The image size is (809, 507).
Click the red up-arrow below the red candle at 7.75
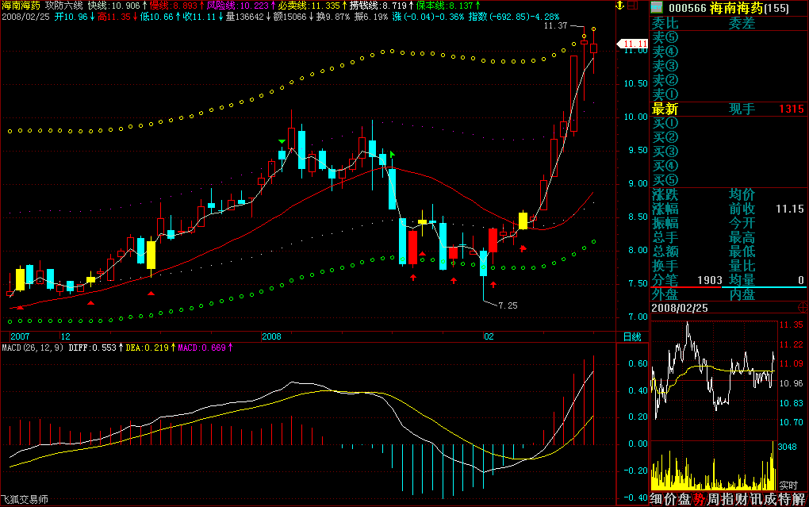tap(413, 277)
